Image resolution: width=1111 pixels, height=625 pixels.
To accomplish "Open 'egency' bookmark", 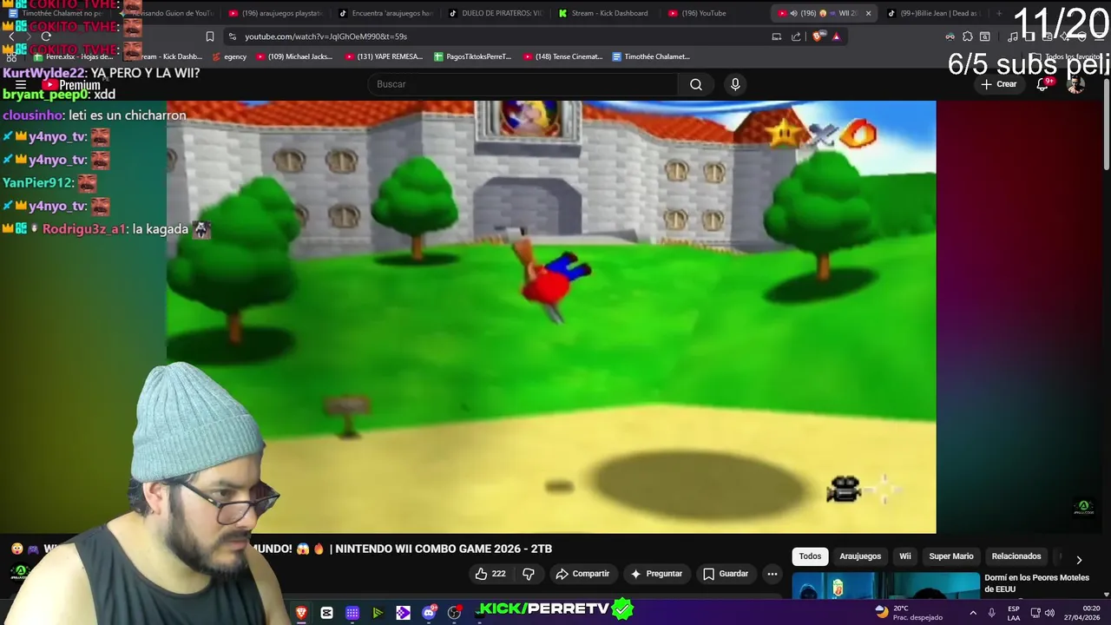I will coord(229,56).
